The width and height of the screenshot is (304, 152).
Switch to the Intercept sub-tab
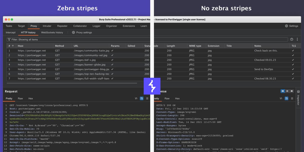pos(11,32)
